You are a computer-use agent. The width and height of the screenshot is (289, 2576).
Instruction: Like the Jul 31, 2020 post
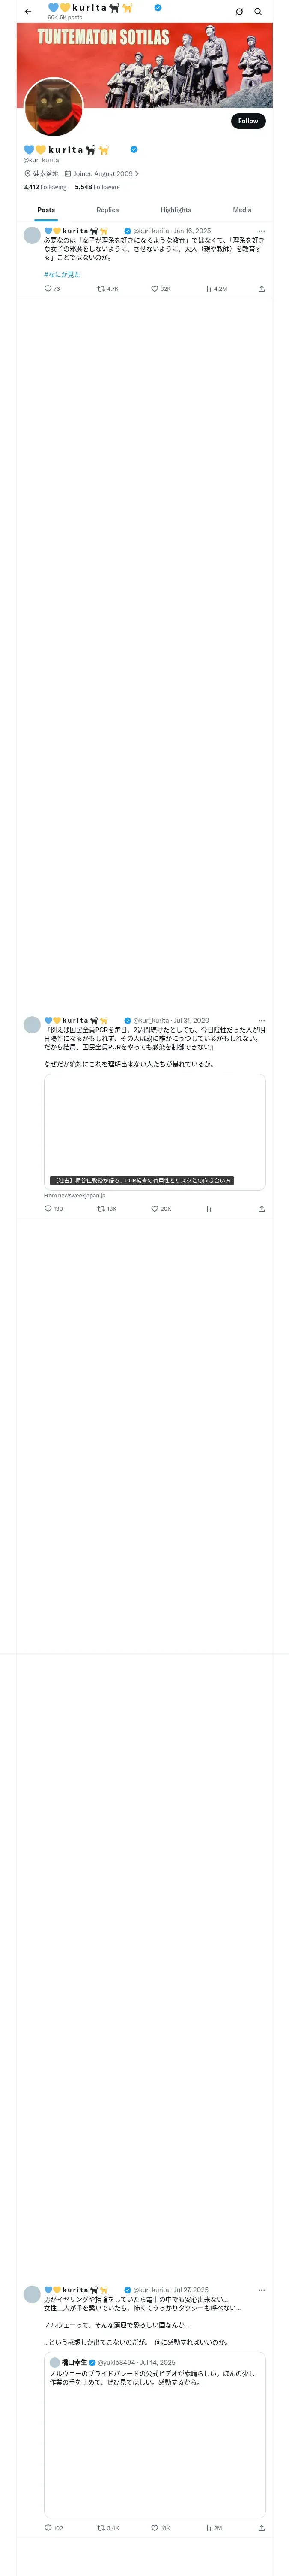(x=161, y=1209)
